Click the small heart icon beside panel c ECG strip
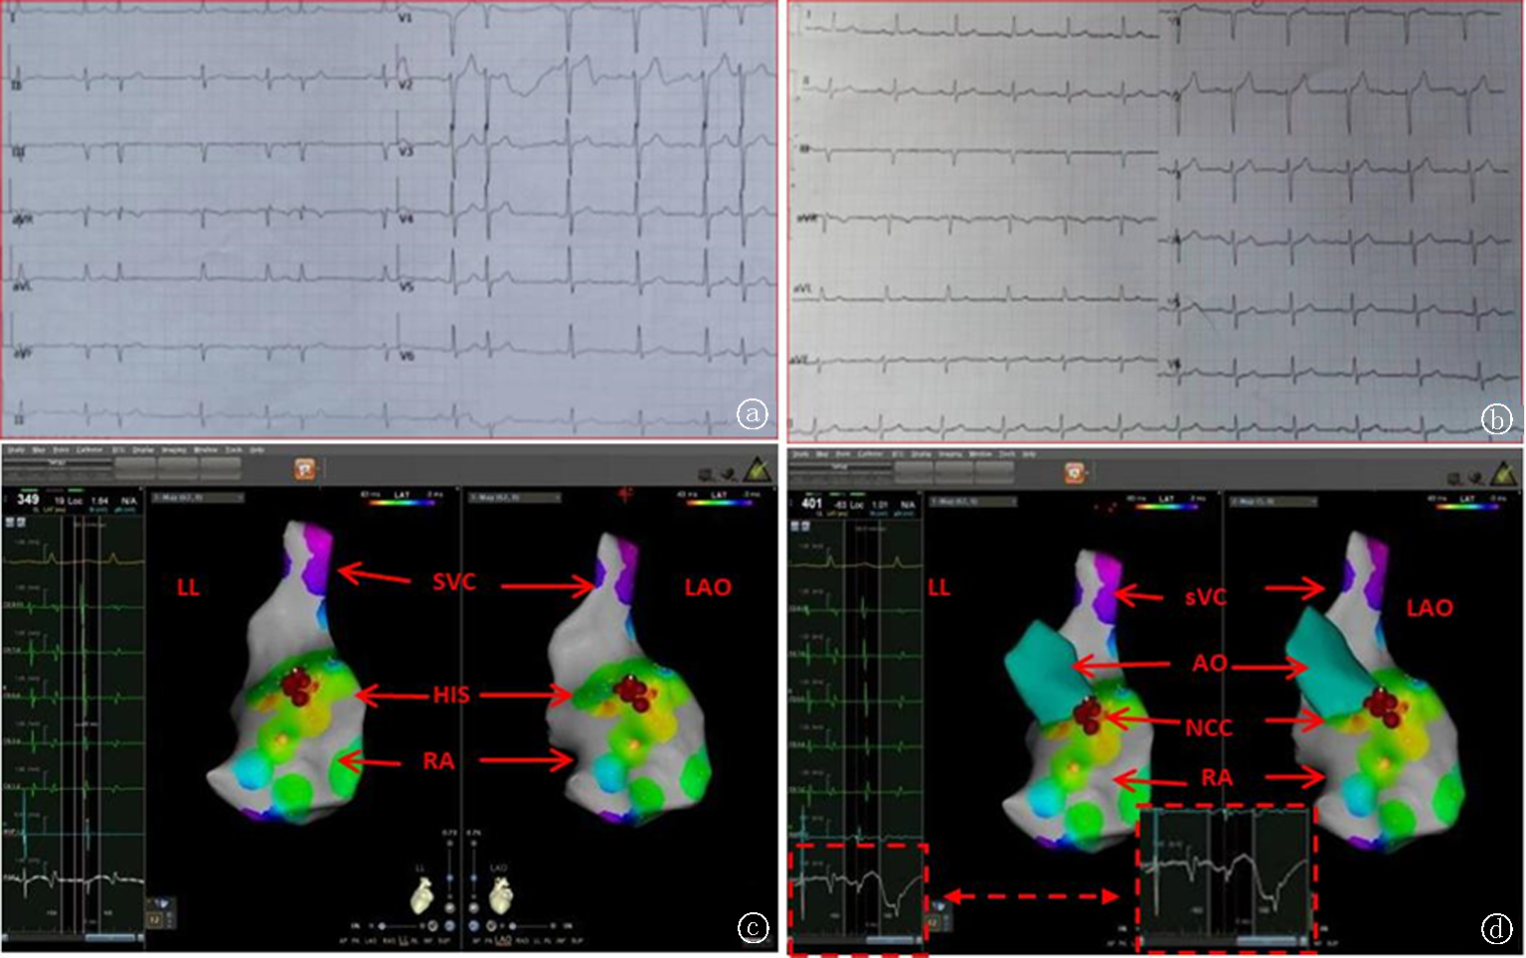Screen dimensions: 1526x958 pos(162,904)
